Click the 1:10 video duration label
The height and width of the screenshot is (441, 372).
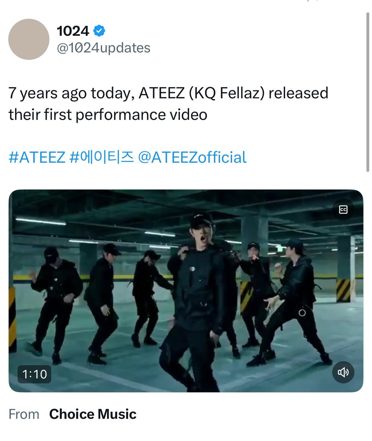click(35, 374)
